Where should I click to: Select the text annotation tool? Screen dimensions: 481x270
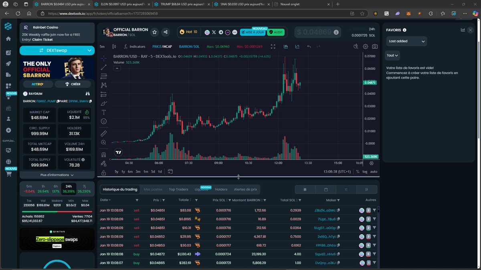pos(103,112)
